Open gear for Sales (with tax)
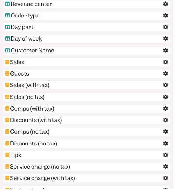Image resolution: width=175 pixels, height=192 pixels. click(x=165, y=85)
